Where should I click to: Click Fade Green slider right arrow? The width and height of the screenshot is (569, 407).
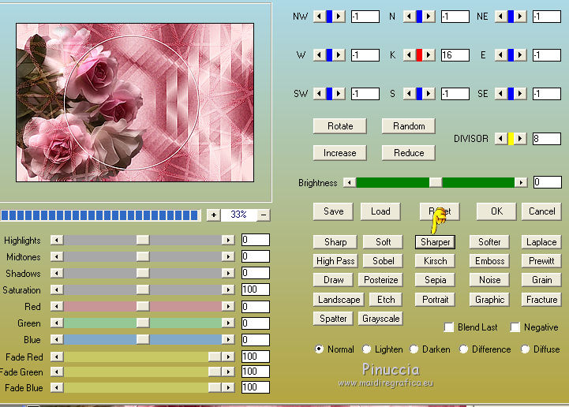click(228, 372)
